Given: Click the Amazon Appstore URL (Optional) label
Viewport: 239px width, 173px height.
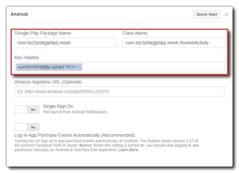Looking at the screenshot, I should pos(48,82).
